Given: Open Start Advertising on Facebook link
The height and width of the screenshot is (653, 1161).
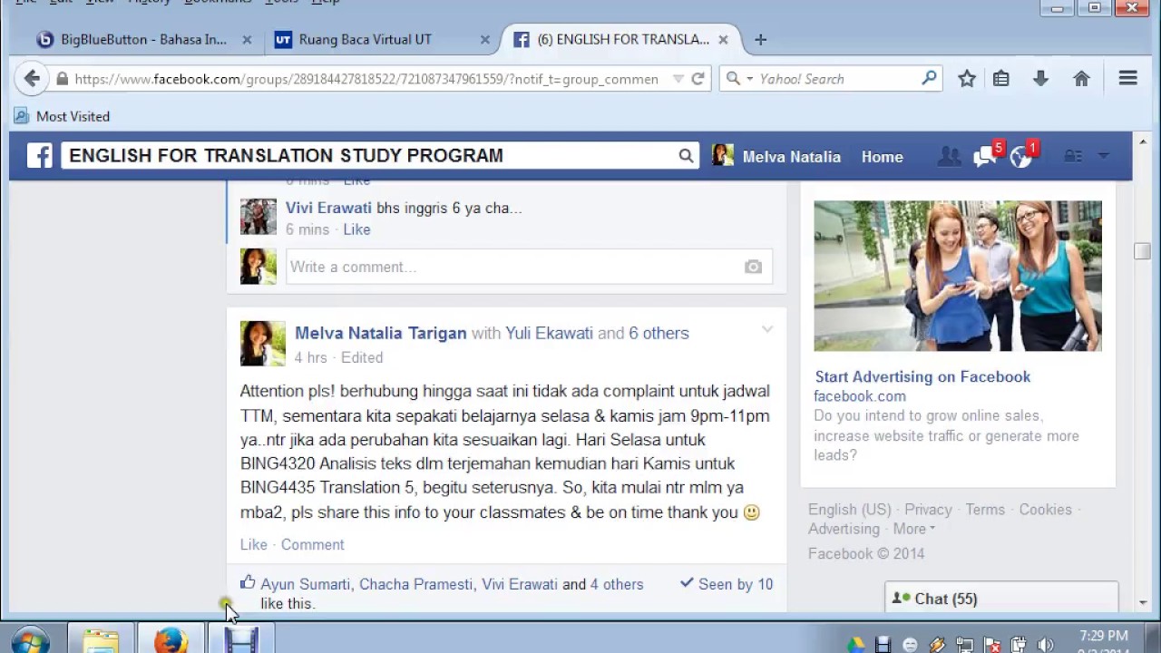Looking at the screenshot, I should (922, 376).
